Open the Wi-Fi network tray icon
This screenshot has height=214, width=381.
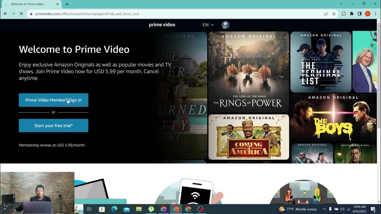tap(348, 209)
